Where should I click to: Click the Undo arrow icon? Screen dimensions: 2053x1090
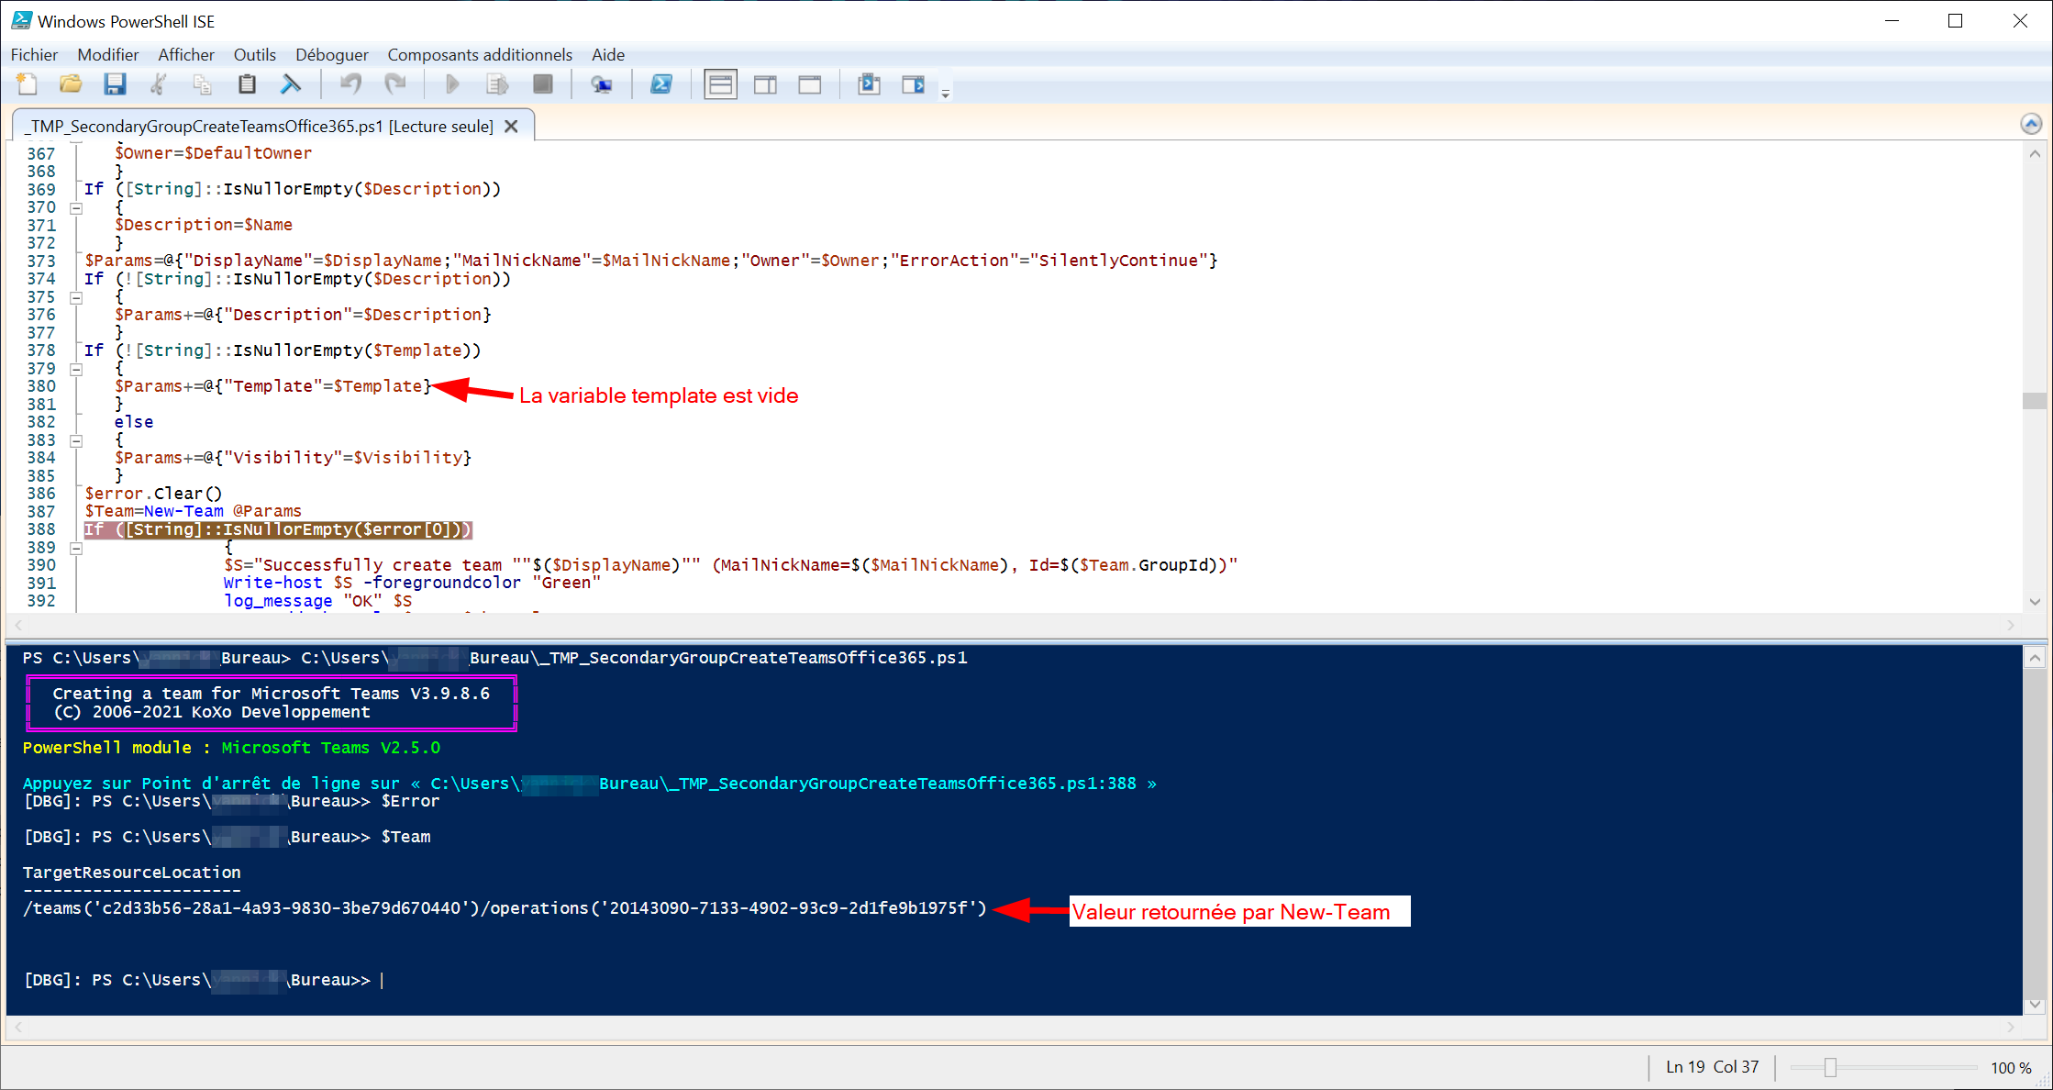pos(350,84)
